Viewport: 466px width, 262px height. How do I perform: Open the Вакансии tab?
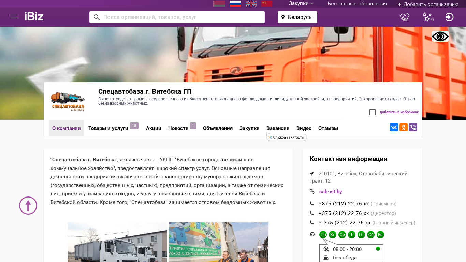(278, 128)
